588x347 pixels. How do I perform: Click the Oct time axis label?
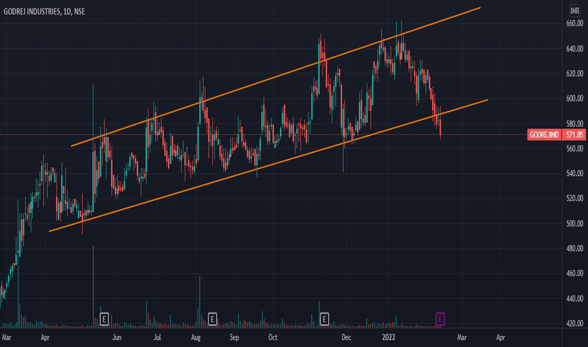point(273,338)
